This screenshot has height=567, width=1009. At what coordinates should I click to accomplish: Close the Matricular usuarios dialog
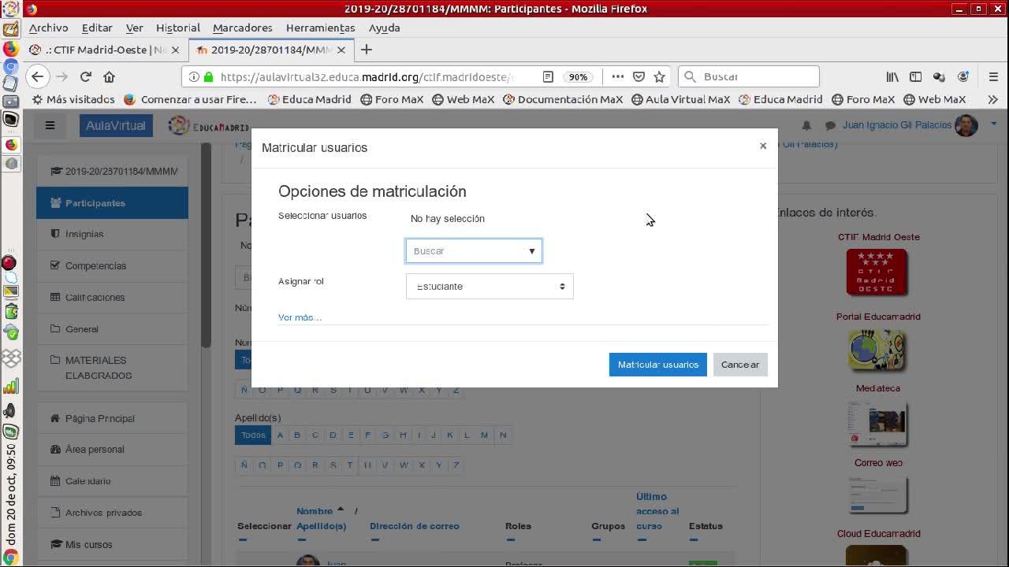tap(763, 146)
